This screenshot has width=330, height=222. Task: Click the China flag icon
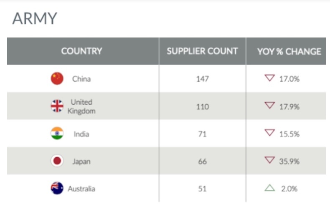pos(57,78)
